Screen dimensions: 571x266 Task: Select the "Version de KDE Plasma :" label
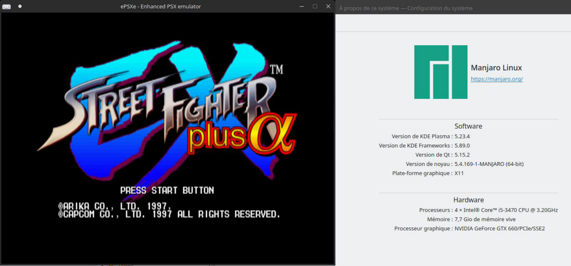[422, 136]
